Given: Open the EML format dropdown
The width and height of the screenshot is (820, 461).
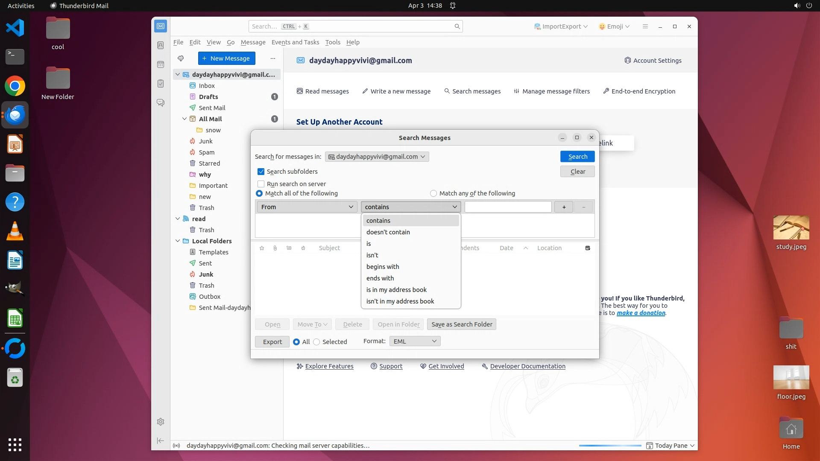Looking at the screenshot, I should (x=415, y=341).
